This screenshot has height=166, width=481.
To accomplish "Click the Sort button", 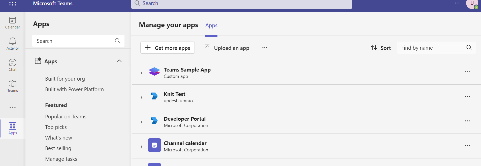I will (x=381, y=48).
